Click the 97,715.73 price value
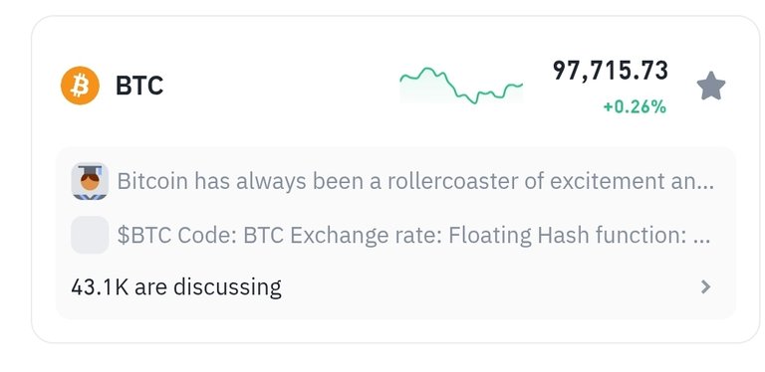The image size is (765, 372). click(610, 70)
